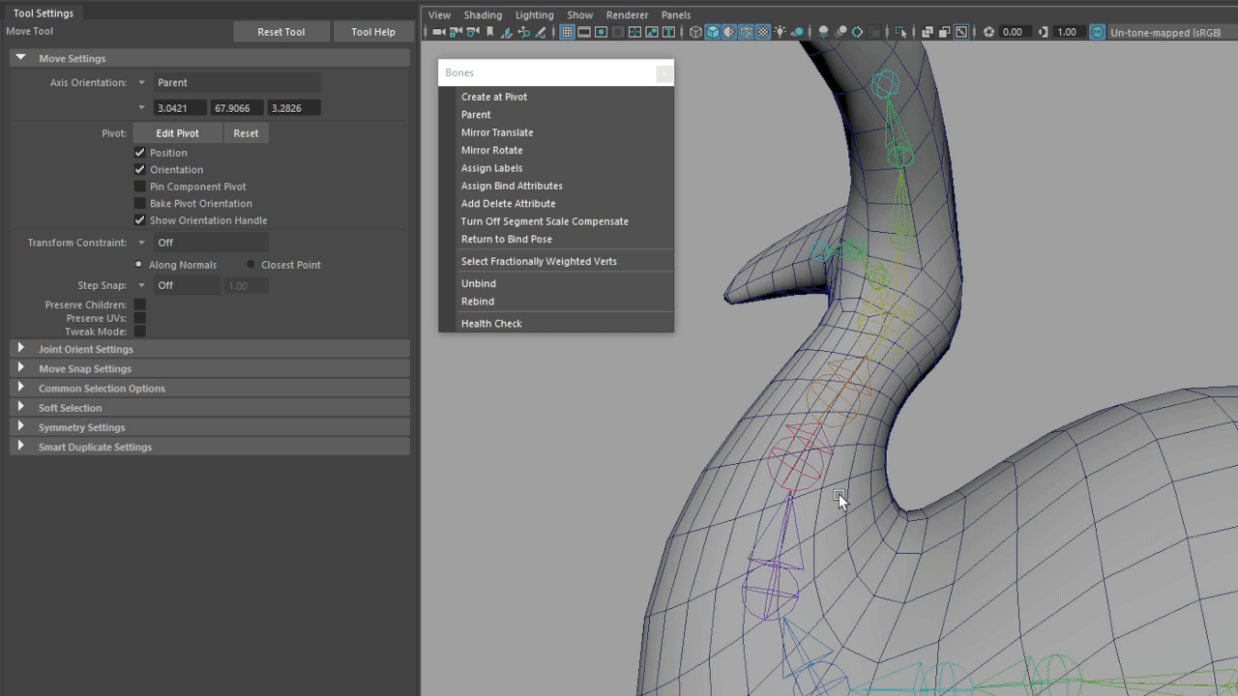Toggle the 2D Pan/Zoom icon
The height and width of the screenshot is (696, 1238).
tap(524, 32)
